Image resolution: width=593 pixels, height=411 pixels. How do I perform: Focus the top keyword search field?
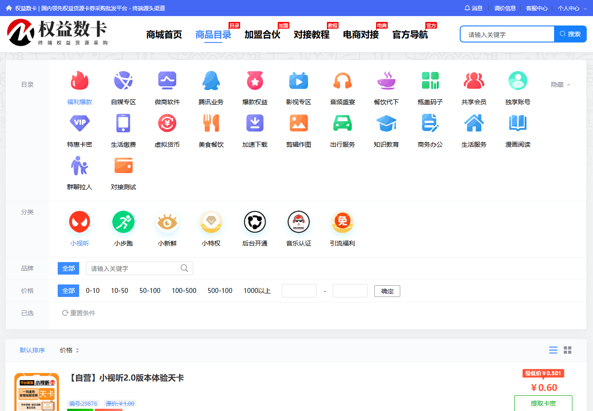point(507,34)
